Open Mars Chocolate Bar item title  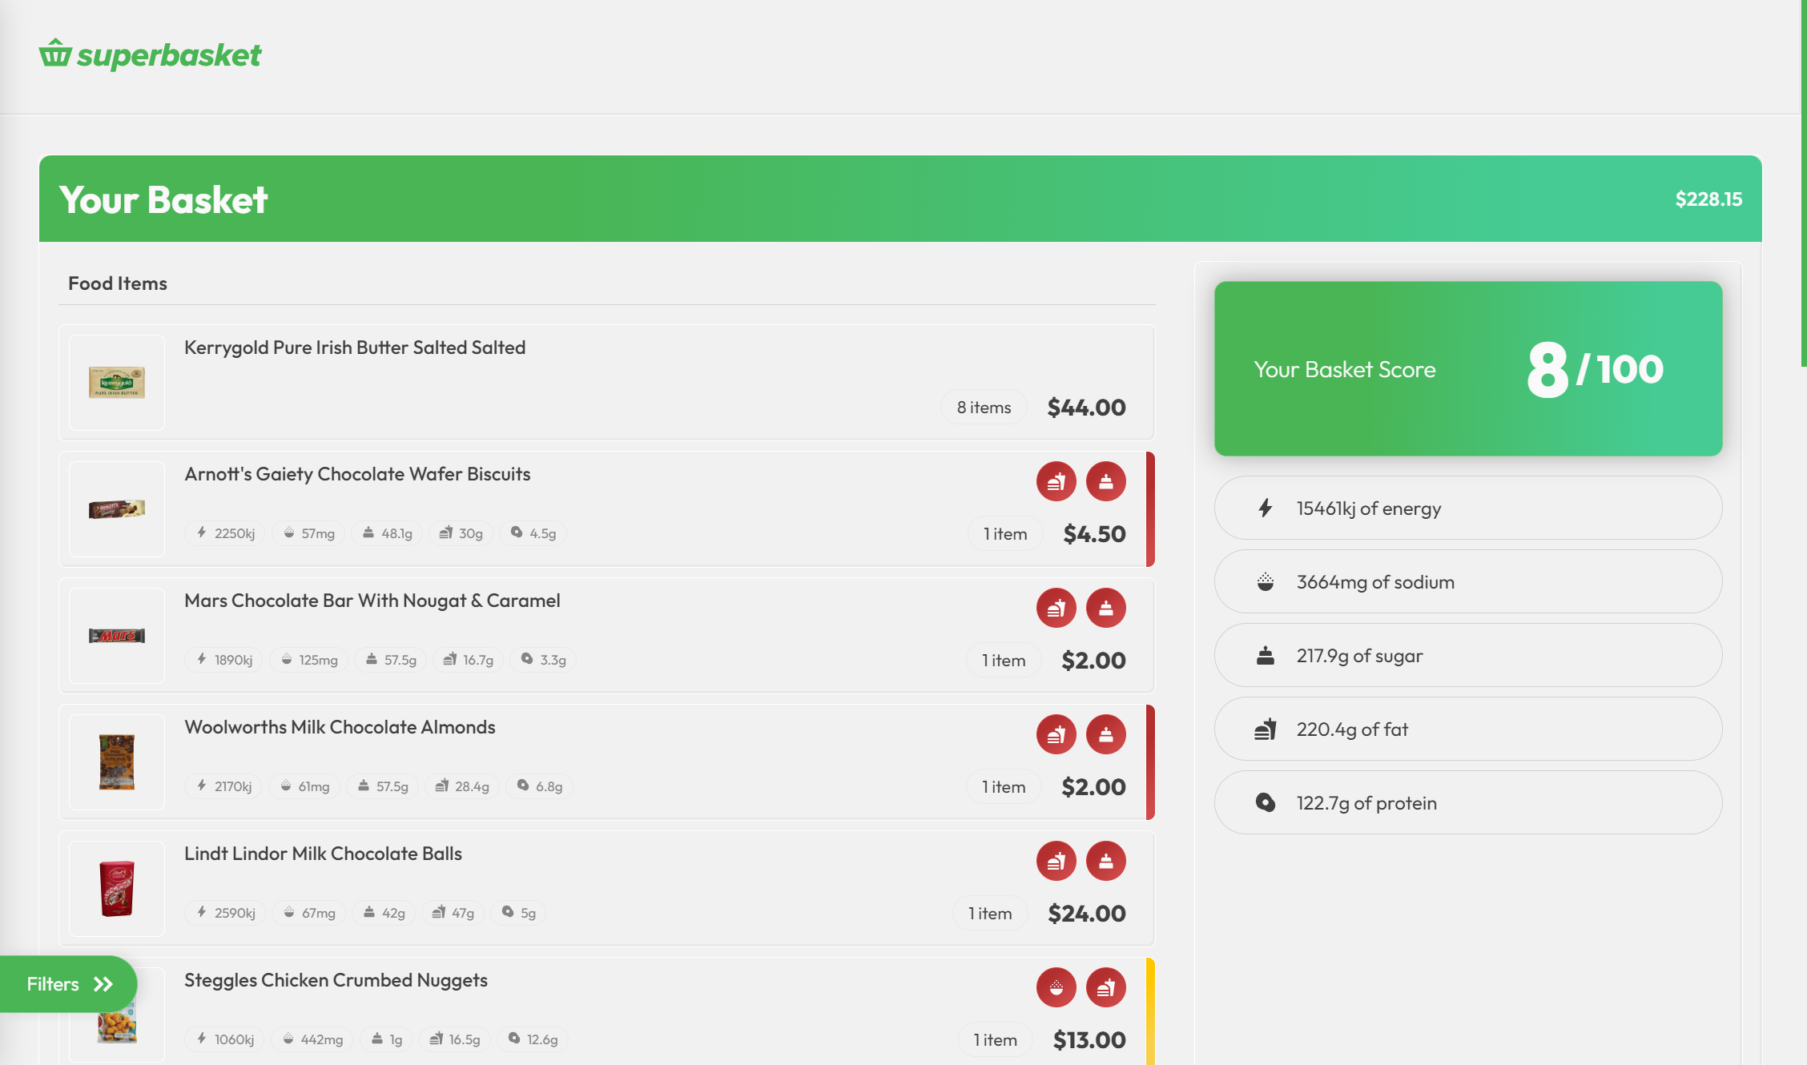tap(372, 601)
